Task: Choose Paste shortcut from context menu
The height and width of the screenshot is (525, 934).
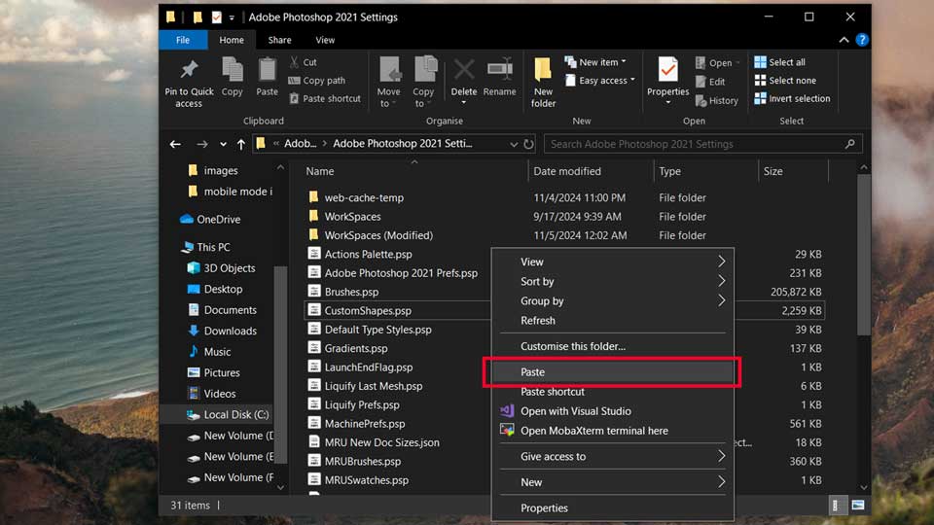Action: pyautogui.click(x=612, y=392)
